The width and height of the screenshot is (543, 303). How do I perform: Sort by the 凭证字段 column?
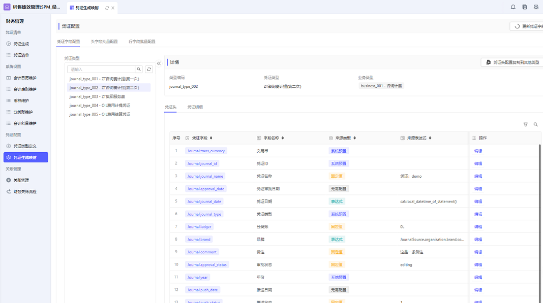pyautogui.click(x=211, y=138)
